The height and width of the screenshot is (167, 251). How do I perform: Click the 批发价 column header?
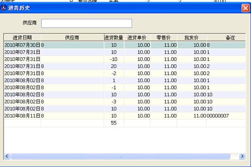point(192,38)
